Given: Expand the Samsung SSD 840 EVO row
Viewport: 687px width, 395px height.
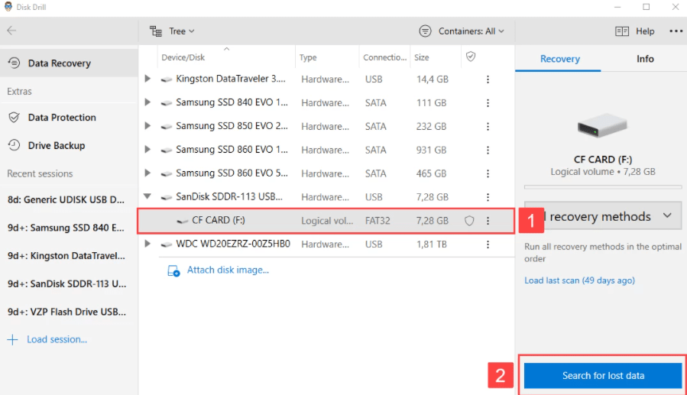Looking at the screenshot, I should click(x=147, y=102).
